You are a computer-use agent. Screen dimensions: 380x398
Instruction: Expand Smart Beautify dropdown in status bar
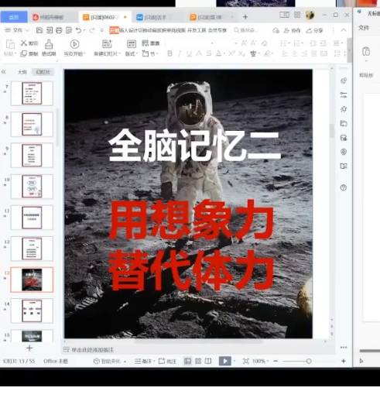click(x=125, y=362)
